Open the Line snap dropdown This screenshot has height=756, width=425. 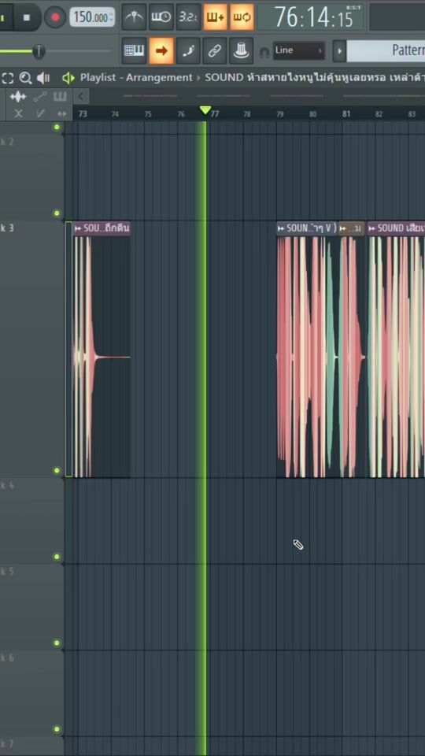click(x=299, y=50)
